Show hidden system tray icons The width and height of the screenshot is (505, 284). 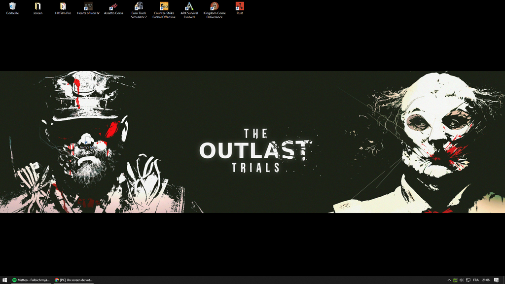[449, 280]
